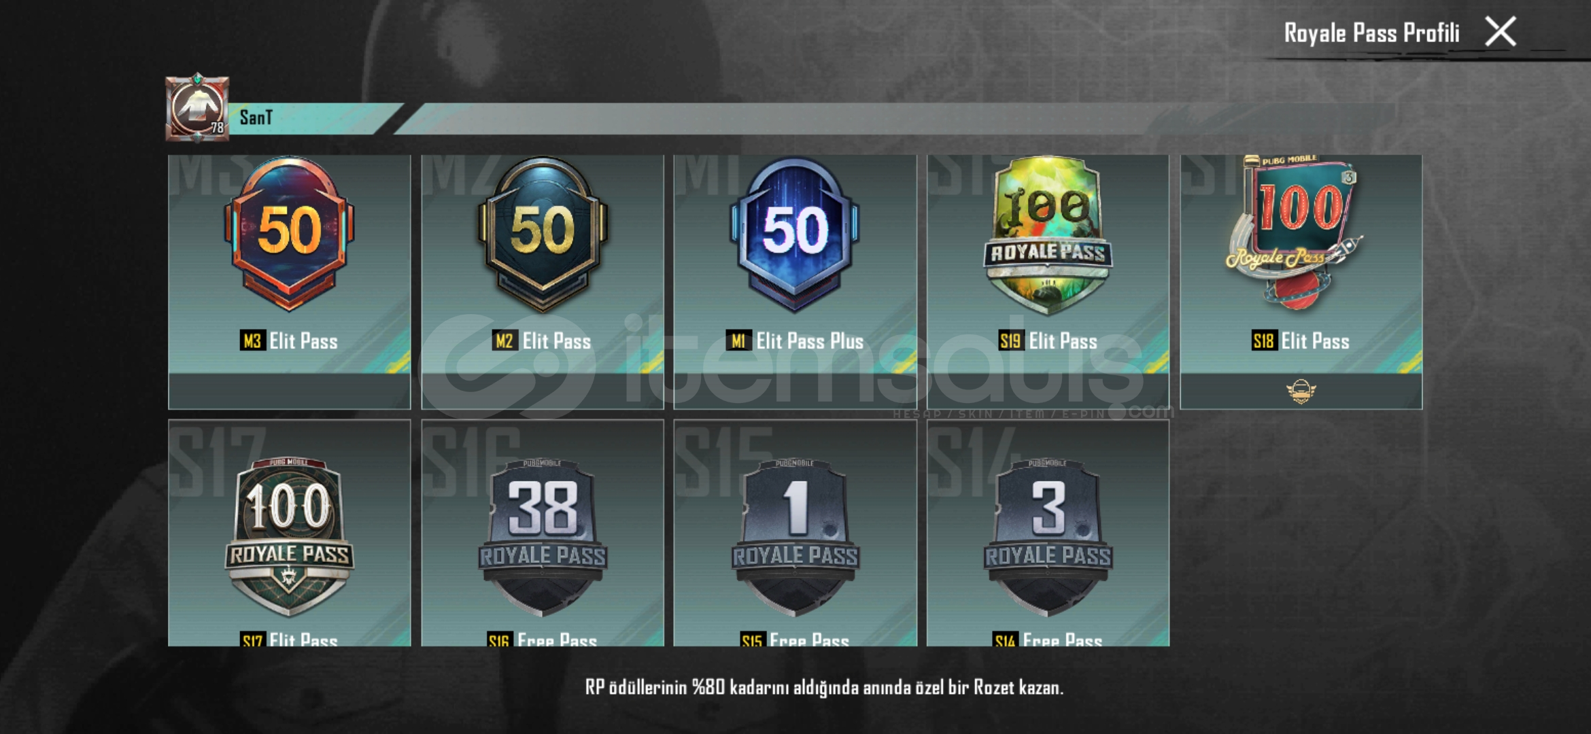Click the S19 Elit Pass label
The image size is (1591, 734).
(1048, 340)
